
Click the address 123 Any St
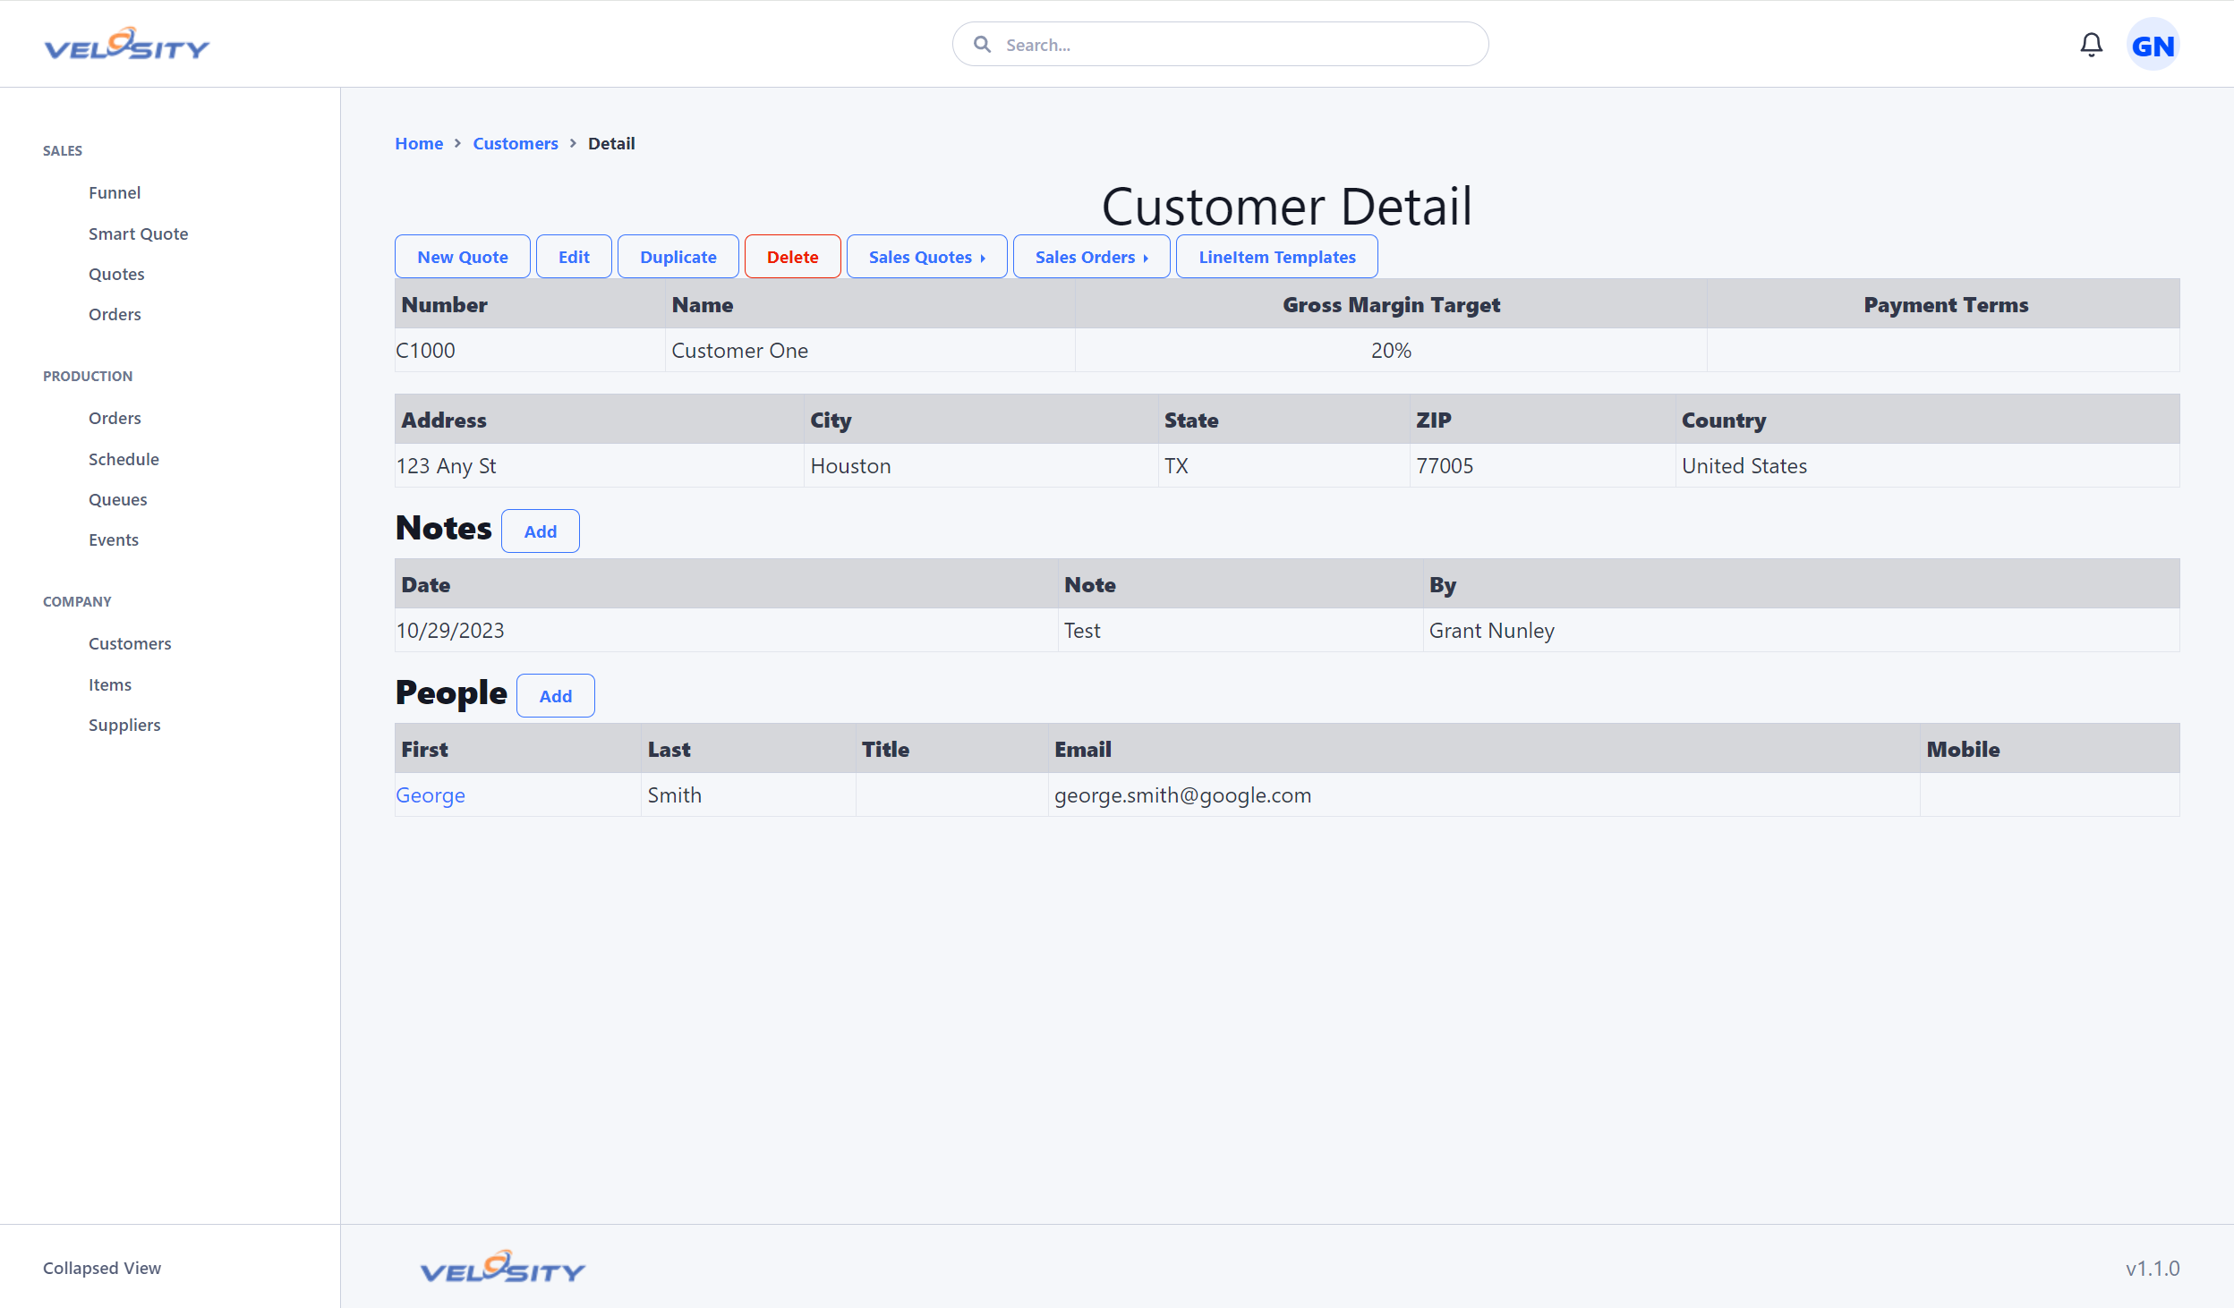(446, 466)
